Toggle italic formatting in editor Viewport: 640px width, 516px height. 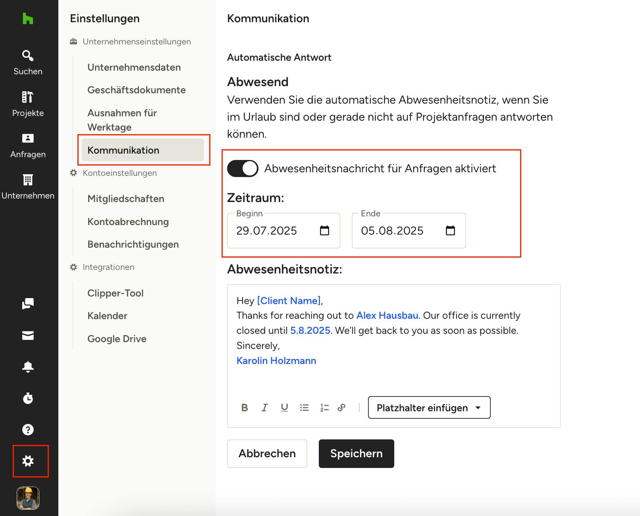(264, 408)
